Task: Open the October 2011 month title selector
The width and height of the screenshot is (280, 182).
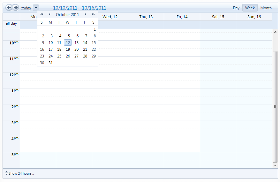Action: tap(67, 14)
